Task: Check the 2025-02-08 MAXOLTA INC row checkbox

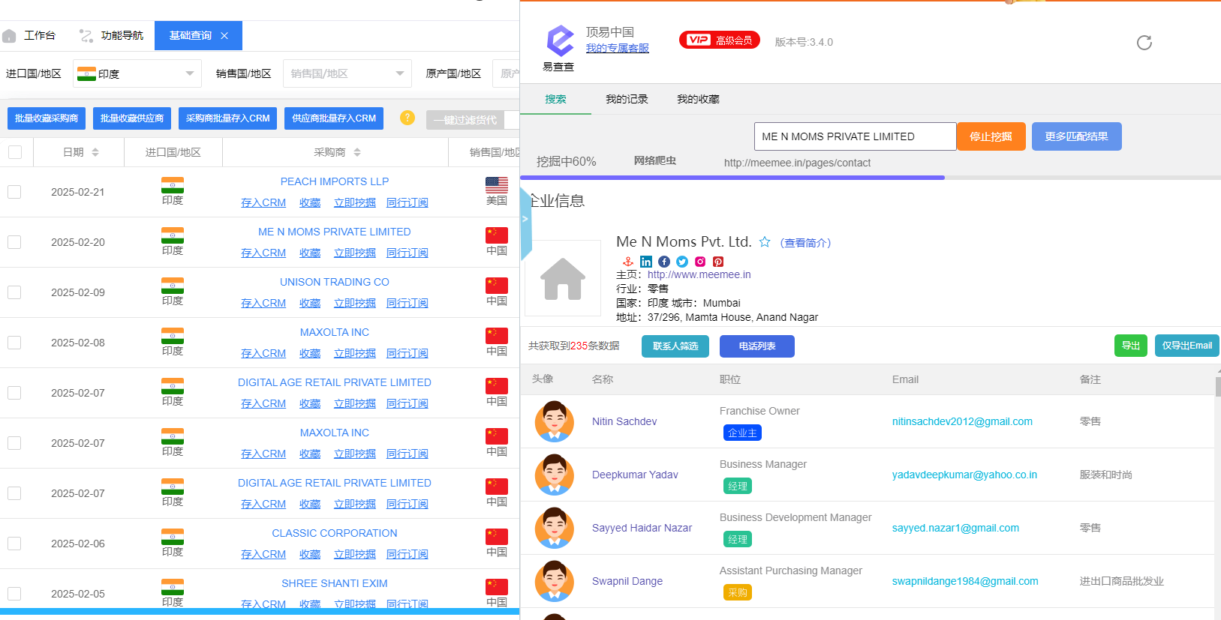Action: click(14, 343)
